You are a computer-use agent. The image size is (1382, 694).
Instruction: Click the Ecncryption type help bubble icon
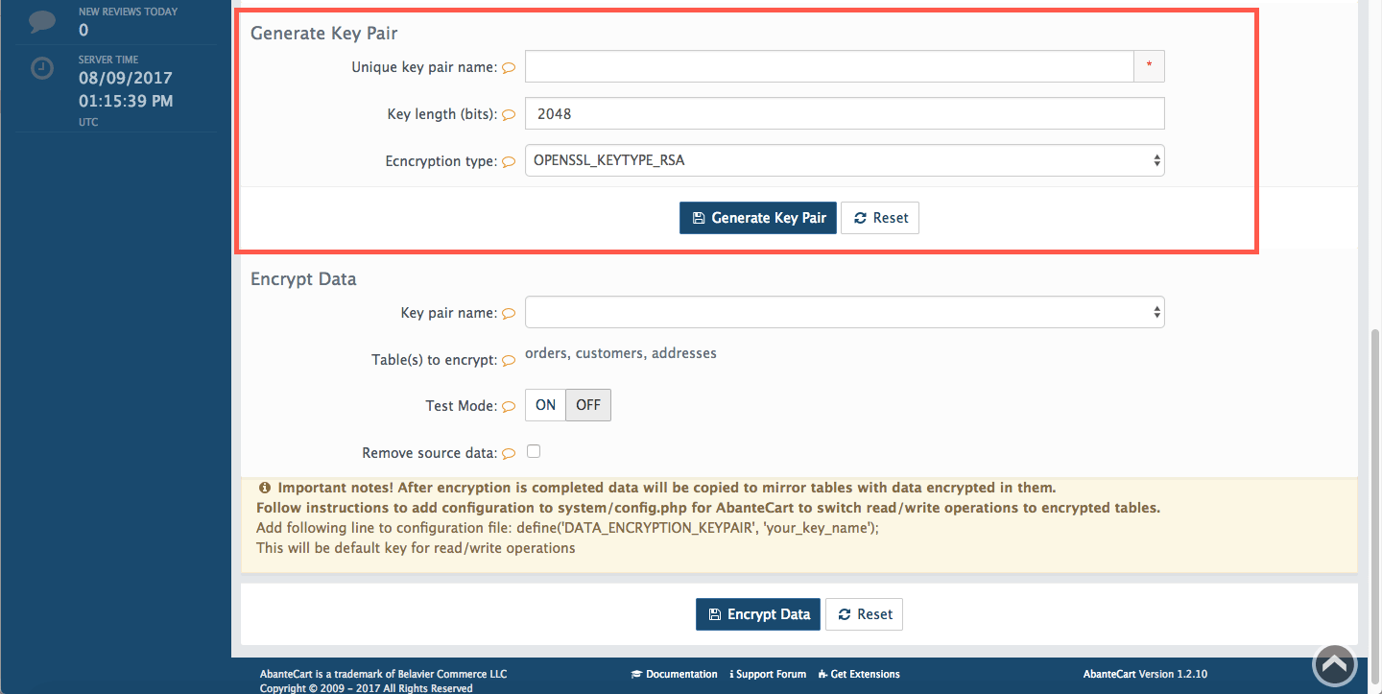click(509, 162)
